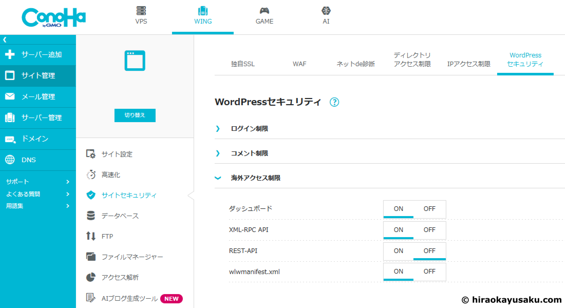Turn OFF dashboard overseas access restriction
The width and height of the screenshot is (565, 308).
click(x=429, y=209)
